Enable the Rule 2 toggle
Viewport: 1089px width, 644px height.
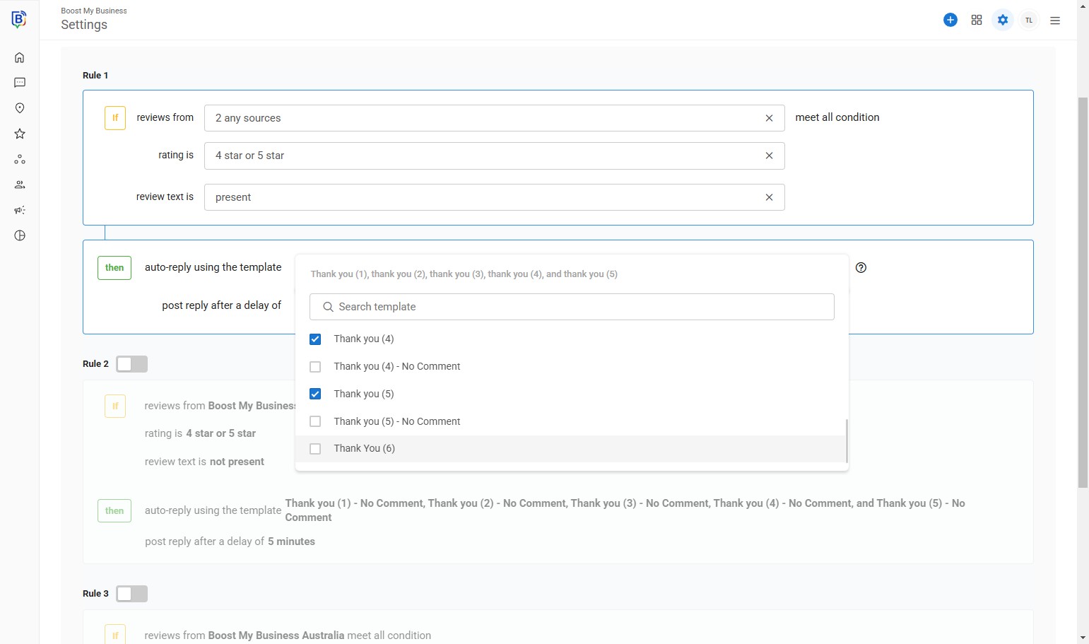(131, 364)
